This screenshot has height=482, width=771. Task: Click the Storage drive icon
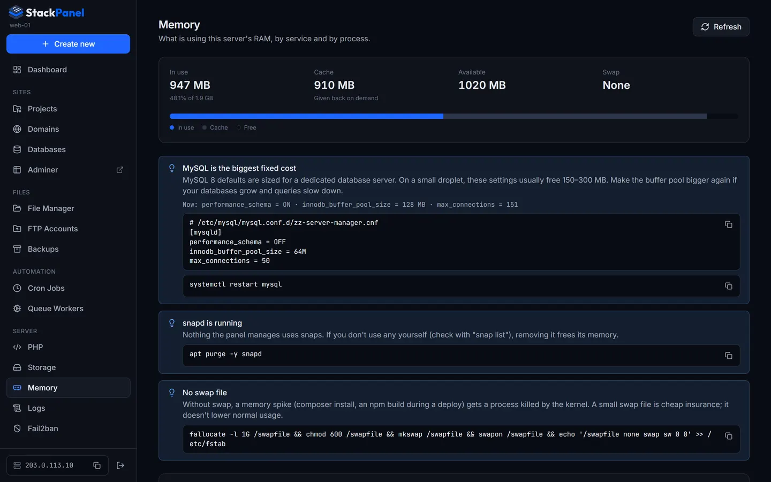coord(17,367)
